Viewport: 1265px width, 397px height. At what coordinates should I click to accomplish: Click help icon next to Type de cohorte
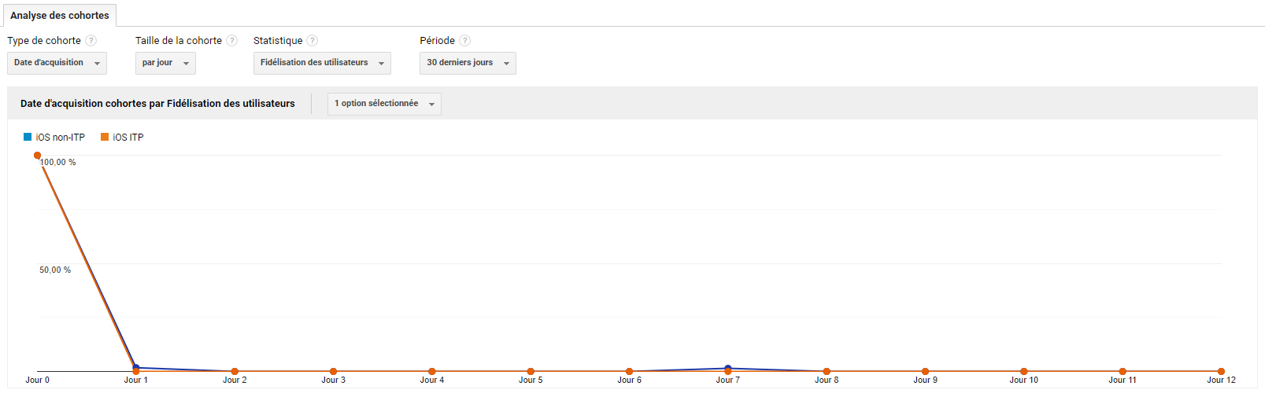[x=91, y=41]
